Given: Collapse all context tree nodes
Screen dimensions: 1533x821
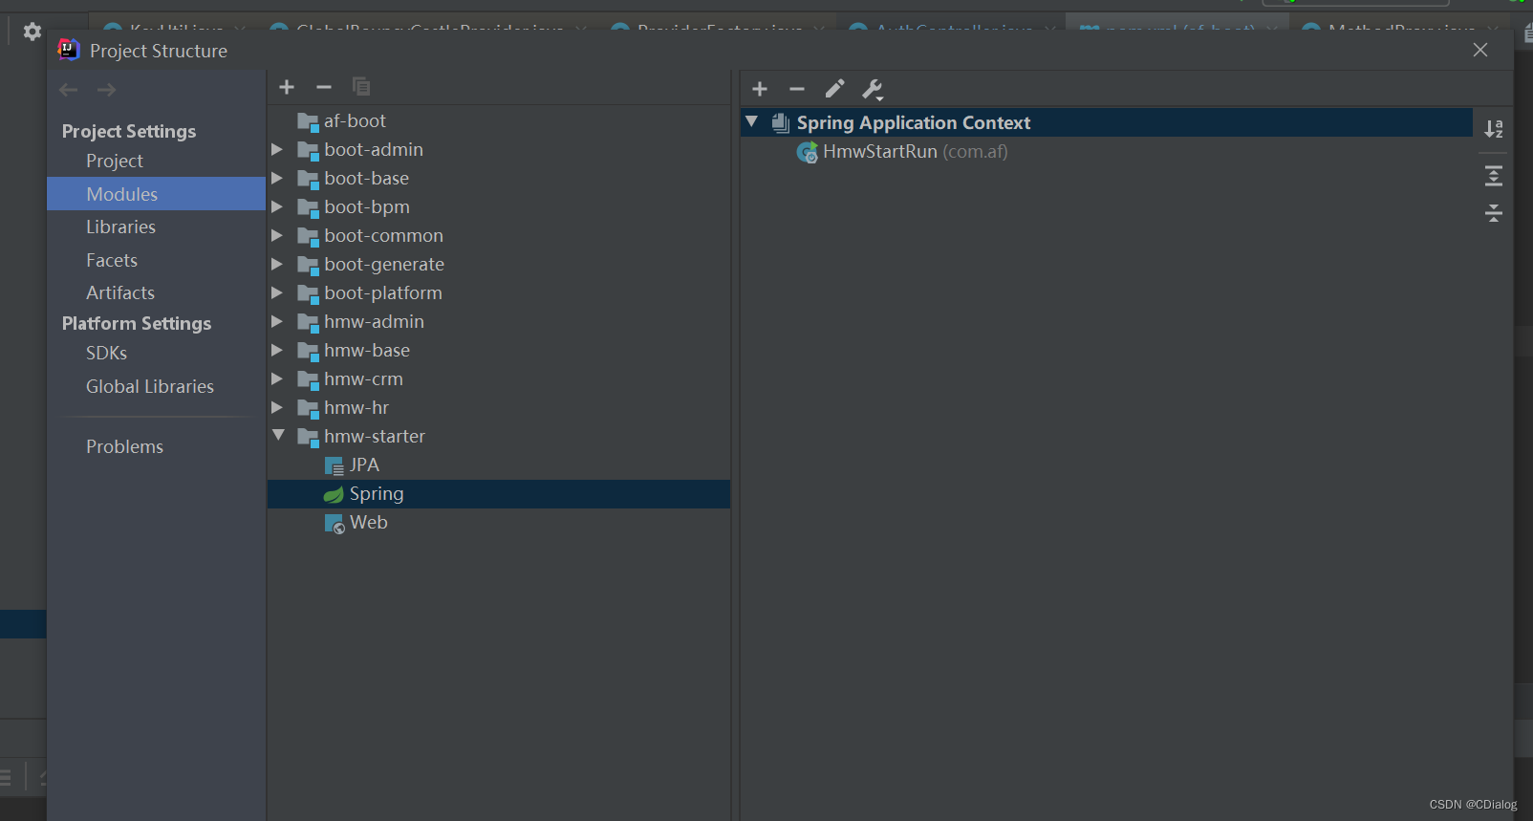Looking at the screenshot, I should 1494,213.
